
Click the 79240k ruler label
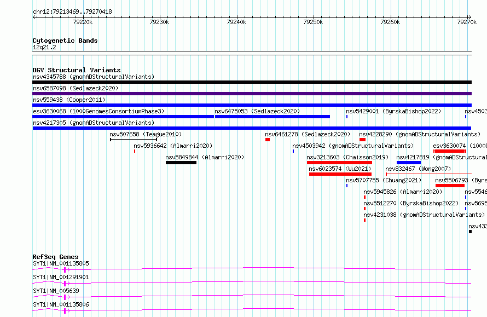click(236, 22)
